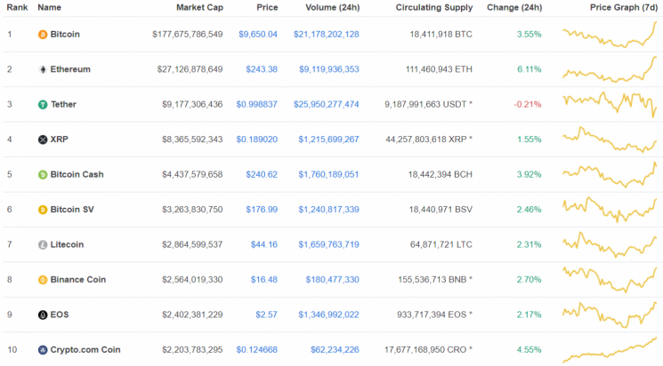Click Bitcoin SV price $176.99
The height and width of the screenshot is (366, 663).
(262, 210)
